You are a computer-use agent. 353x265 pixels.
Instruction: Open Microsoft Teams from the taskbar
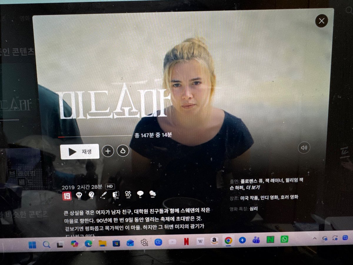click(x=256, y=240)
